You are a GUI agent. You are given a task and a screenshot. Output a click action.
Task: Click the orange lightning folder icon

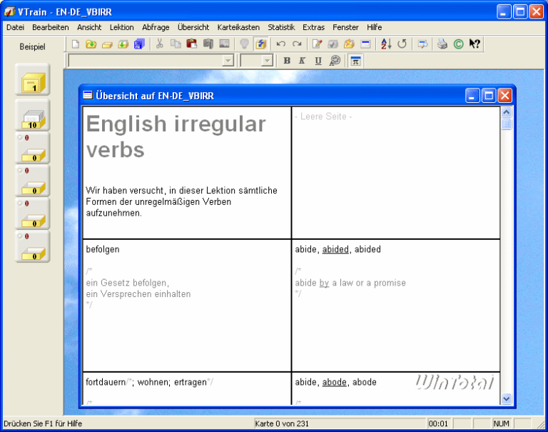(x=349, y=44)
